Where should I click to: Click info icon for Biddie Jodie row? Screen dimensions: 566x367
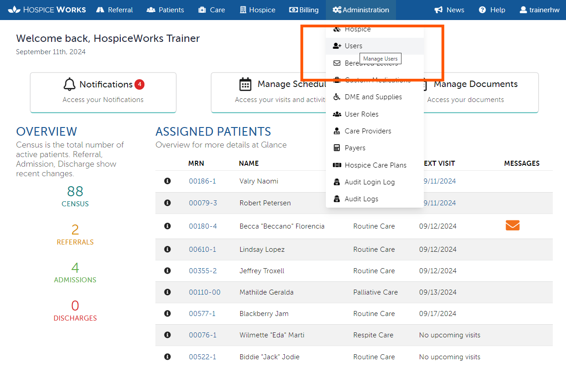click(x=167, y=357)
